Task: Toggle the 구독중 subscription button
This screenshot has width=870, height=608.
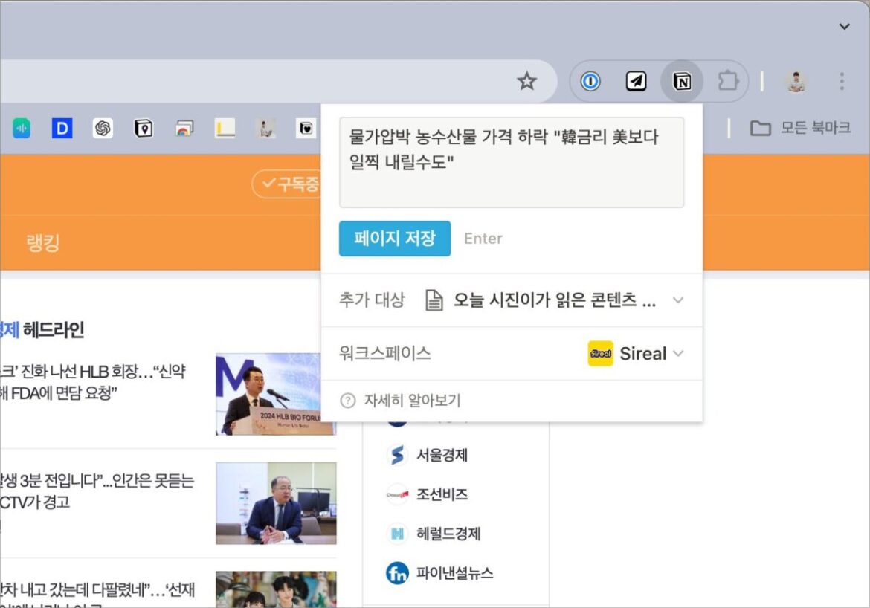Action: (287, 184)
